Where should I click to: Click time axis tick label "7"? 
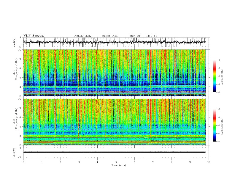(x=153, y=162)
